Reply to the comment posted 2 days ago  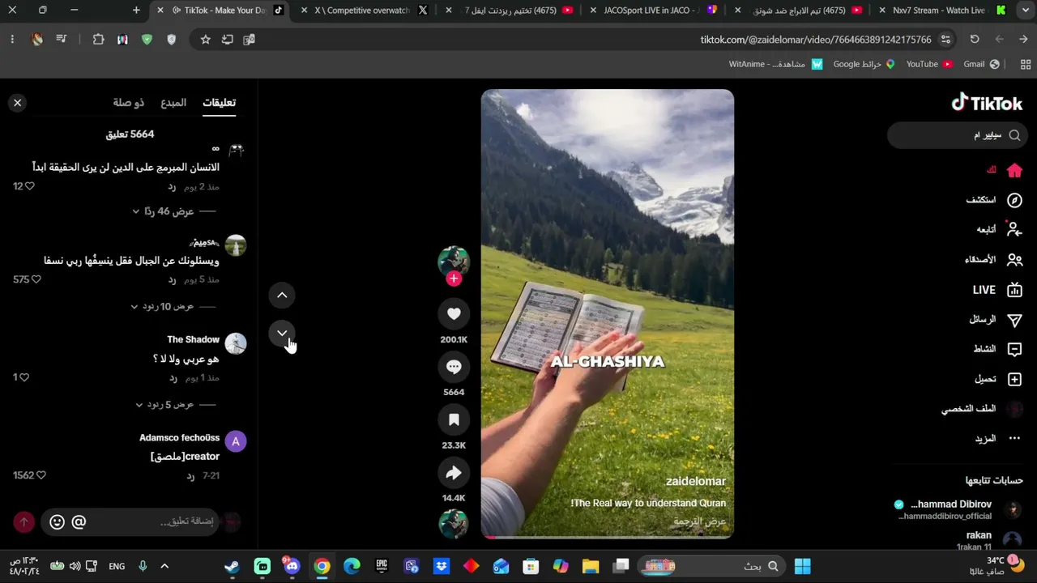point(172,187)
